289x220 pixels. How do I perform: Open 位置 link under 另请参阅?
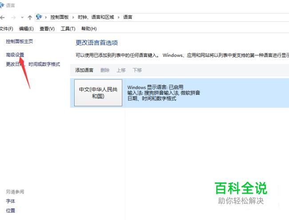point(10,210)
